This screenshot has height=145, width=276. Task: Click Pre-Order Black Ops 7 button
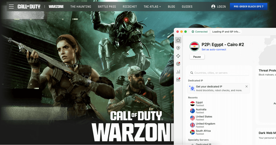249,6
